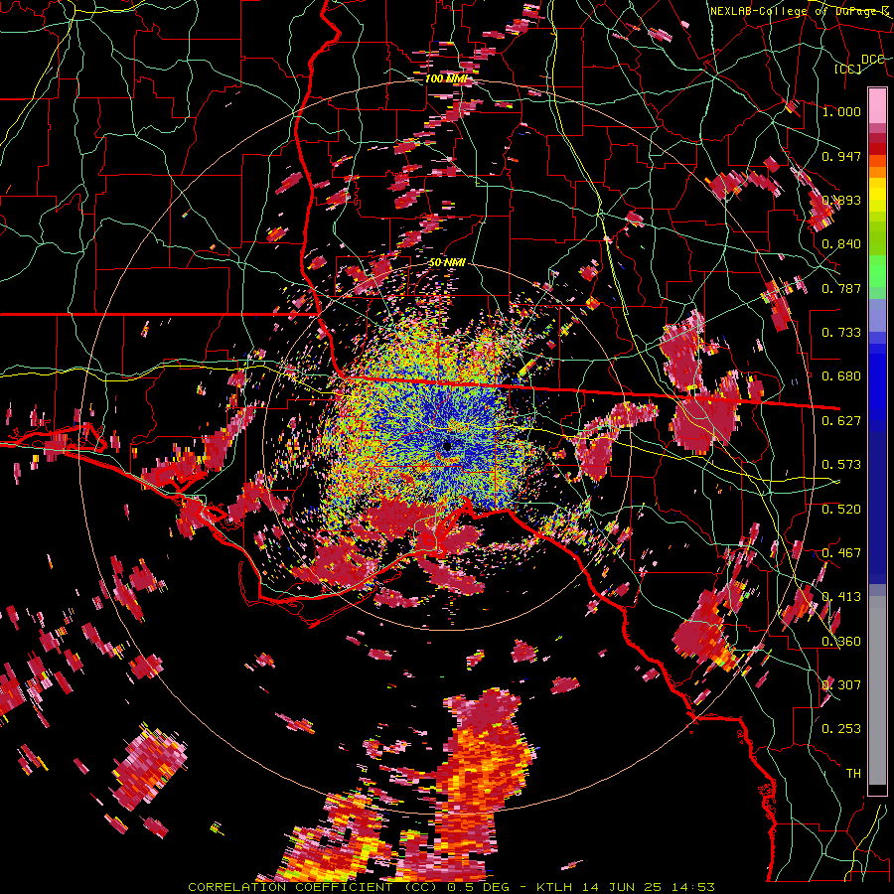Select the 0.893 value on the color scale
894x894 pixels.
click(x=841, y=200)
